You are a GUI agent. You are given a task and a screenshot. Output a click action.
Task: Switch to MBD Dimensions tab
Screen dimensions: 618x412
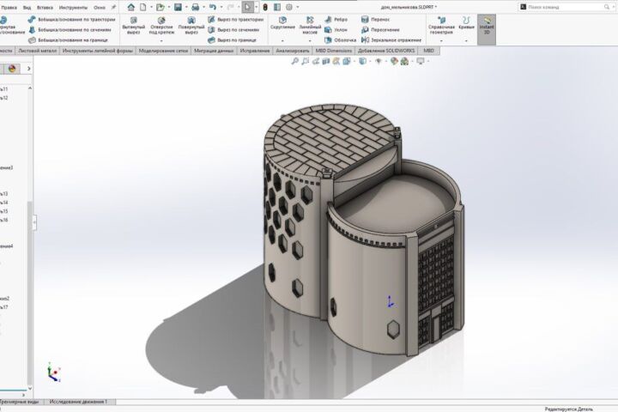pos(333,51)
